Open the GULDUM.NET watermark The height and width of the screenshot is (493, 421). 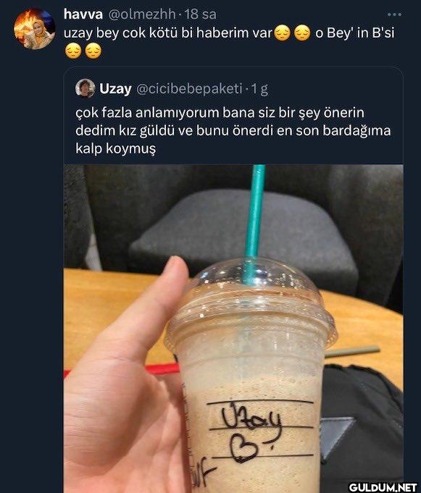[383, 487]
